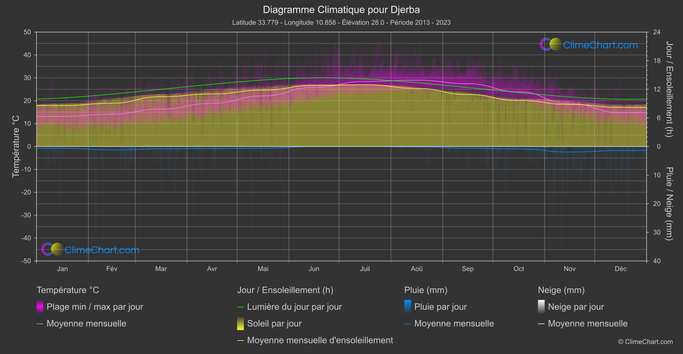Screen dimensions: 683x354
Task: Click the '-50' tick on the temperature axis
Action: [x=26, y=261]
